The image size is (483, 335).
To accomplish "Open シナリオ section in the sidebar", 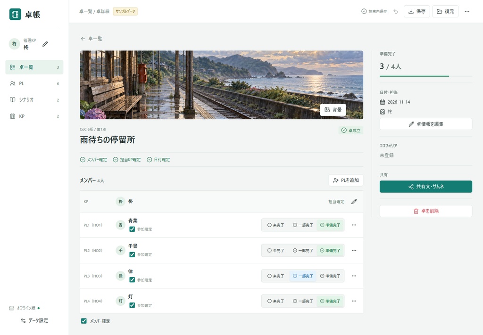I will tap(34, 100).
